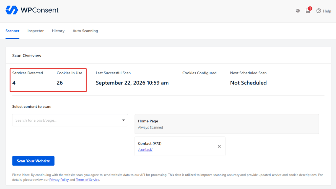The height and width of the screenshot is (189, 336).
Task: Click the Cookies Configured label
Action: click(x=199, y=73)
